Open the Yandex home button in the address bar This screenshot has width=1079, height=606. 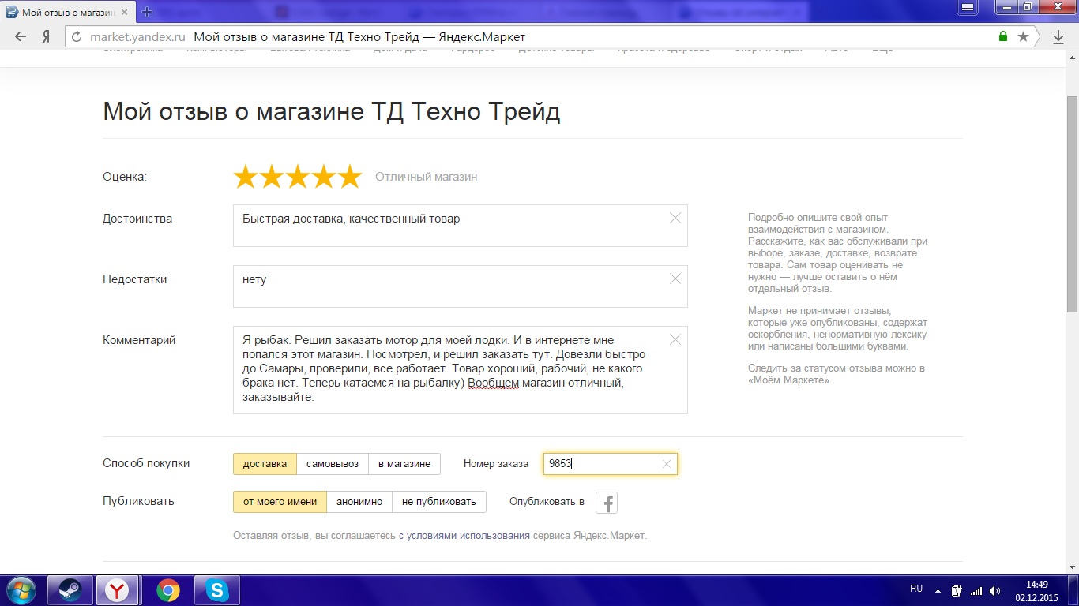click(47, 37)
